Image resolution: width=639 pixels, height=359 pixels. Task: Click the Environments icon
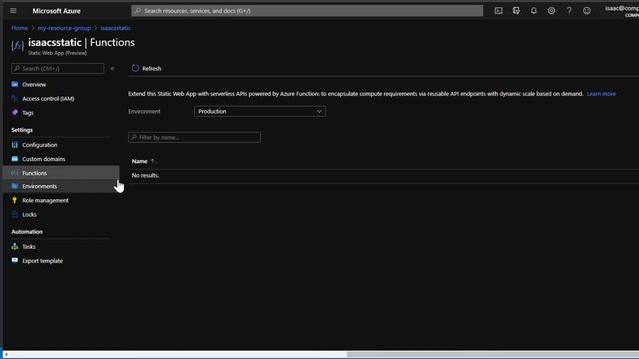click(x=15, y=186)
